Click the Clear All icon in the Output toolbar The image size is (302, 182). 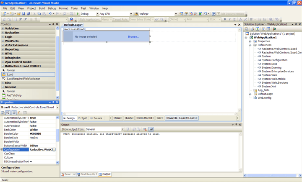[145, 129]
